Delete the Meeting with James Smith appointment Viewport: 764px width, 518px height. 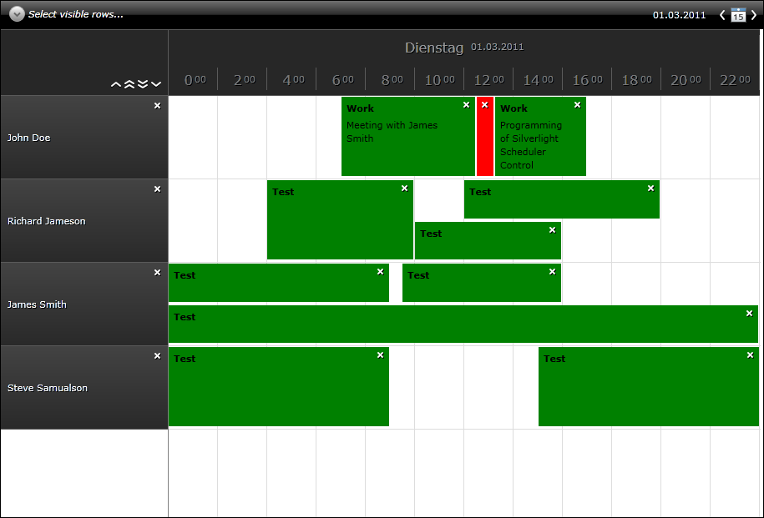tap(466, 106)
